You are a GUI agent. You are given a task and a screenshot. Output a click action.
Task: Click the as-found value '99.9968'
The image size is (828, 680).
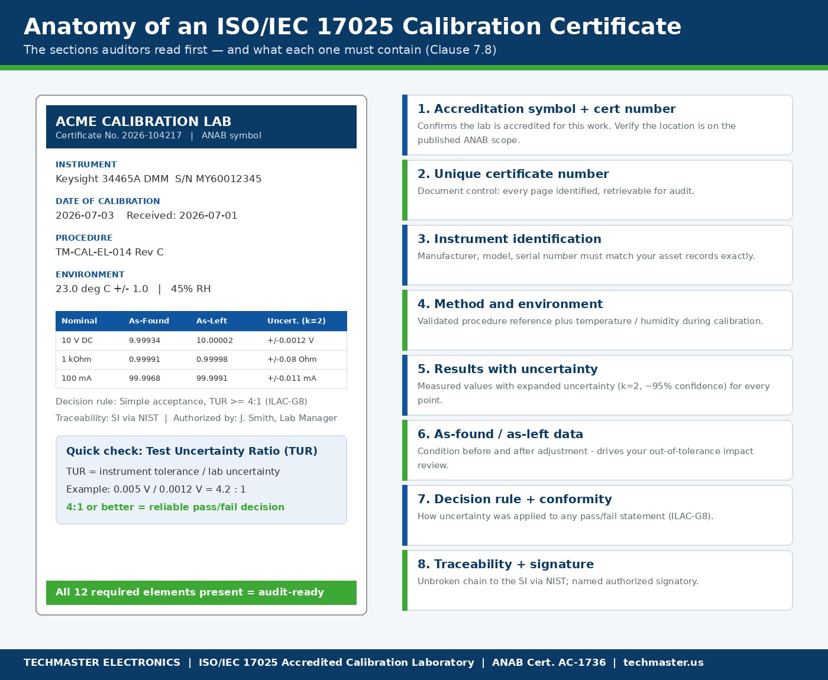(x=144, y=378)
